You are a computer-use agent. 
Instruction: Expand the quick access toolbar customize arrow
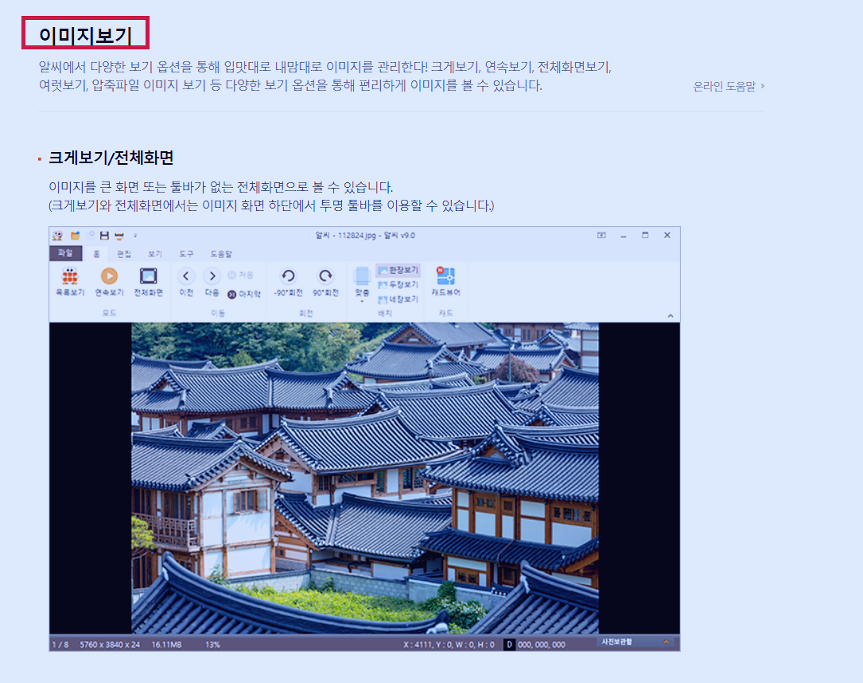coord(135,236)
